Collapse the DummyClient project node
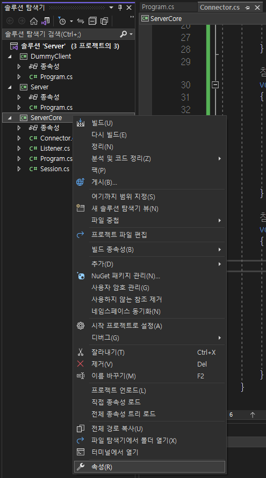 coord(10,57)
